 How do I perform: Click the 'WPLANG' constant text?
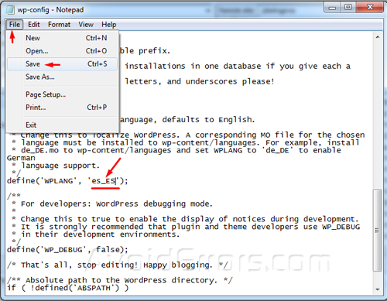click(59, 181)
